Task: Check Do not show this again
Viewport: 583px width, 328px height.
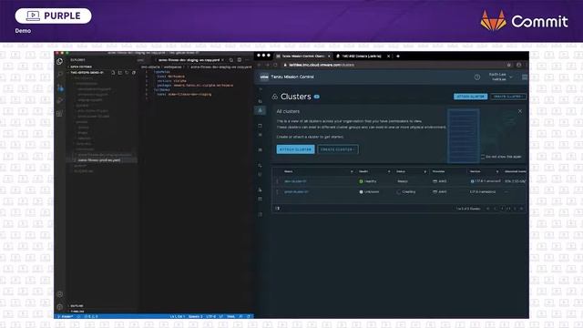Action: 483,157
